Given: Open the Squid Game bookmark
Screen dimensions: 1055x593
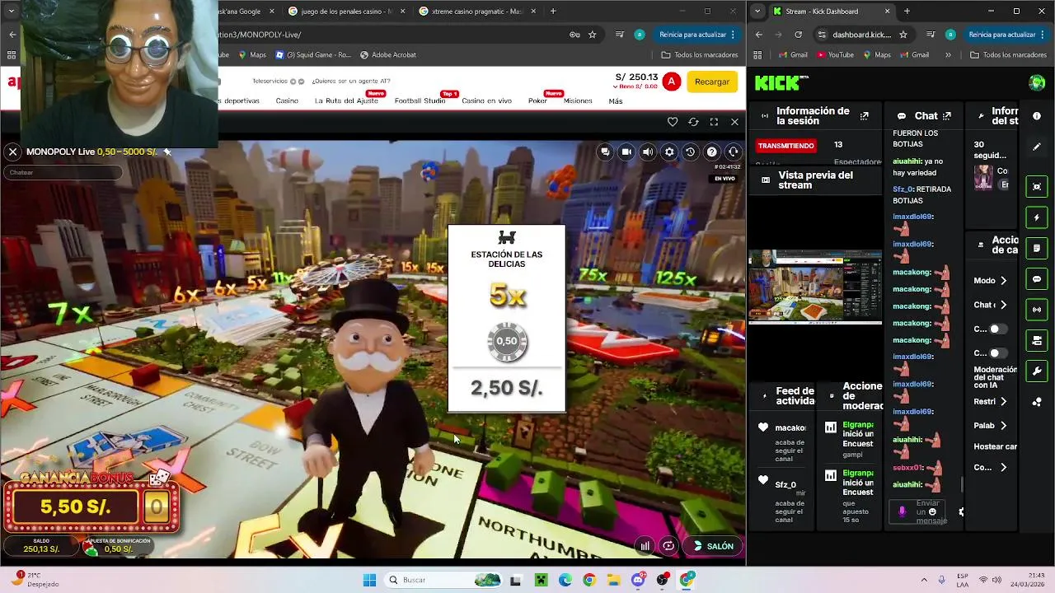Looking at the screenshot, I should (312, 54).
